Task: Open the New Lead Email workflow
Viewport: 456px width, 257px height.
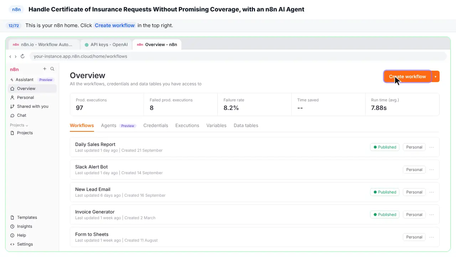Action: 254,192
